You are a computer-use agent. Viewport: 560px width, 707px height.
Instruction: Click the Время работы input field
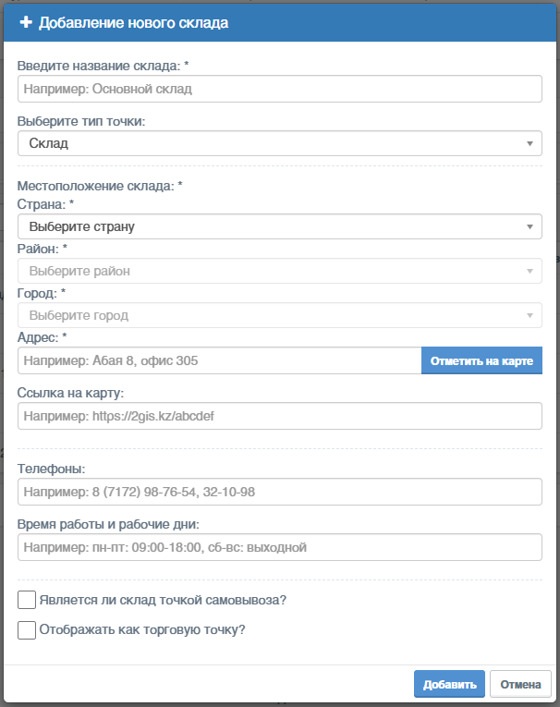click(280, 547)
